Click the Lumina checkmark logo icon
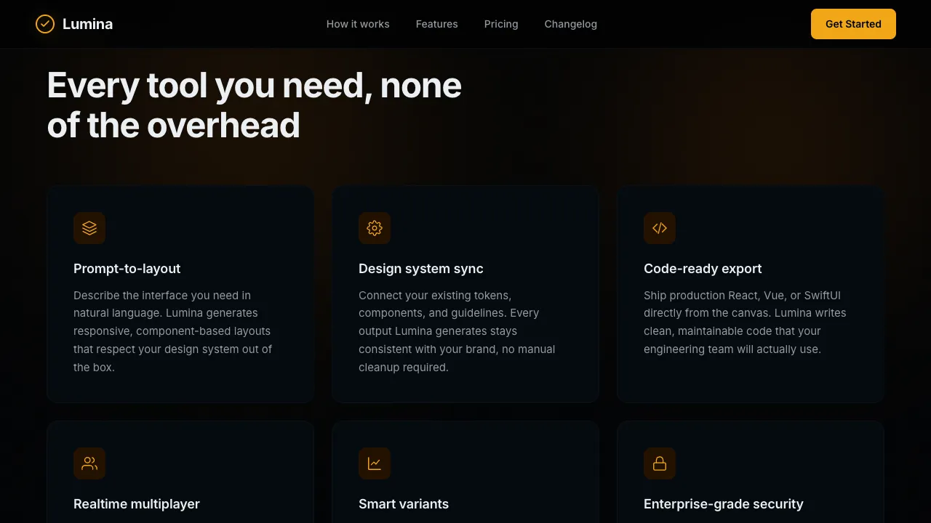The width and height of the screenshot is (931, 523). click(45, 24)
